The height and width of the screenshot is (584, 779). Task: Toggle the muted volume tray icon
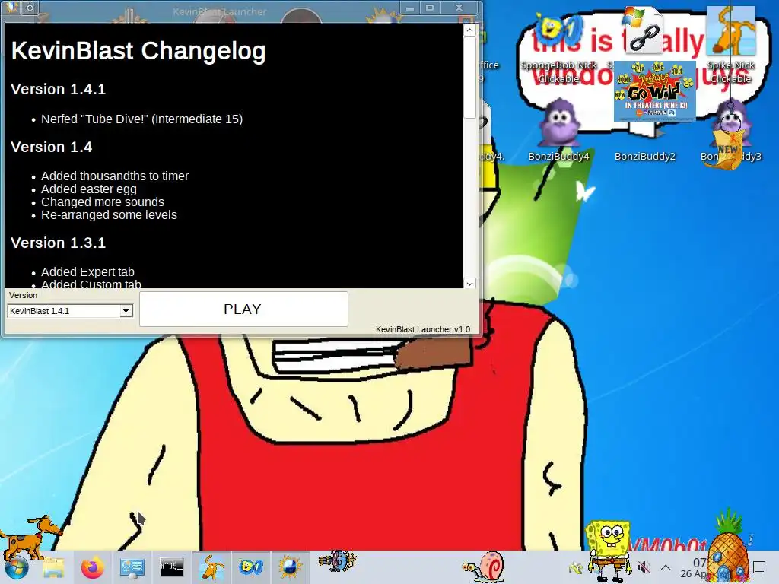pos(644,567)
